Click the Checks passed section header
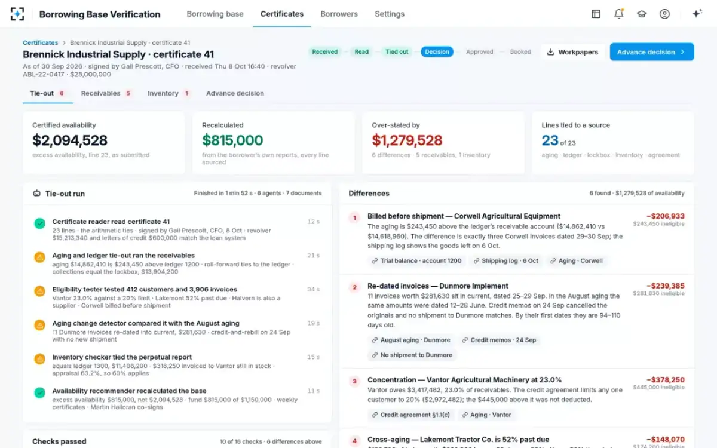This screenshot has width=717, height=448. click(x=177, y=441)
